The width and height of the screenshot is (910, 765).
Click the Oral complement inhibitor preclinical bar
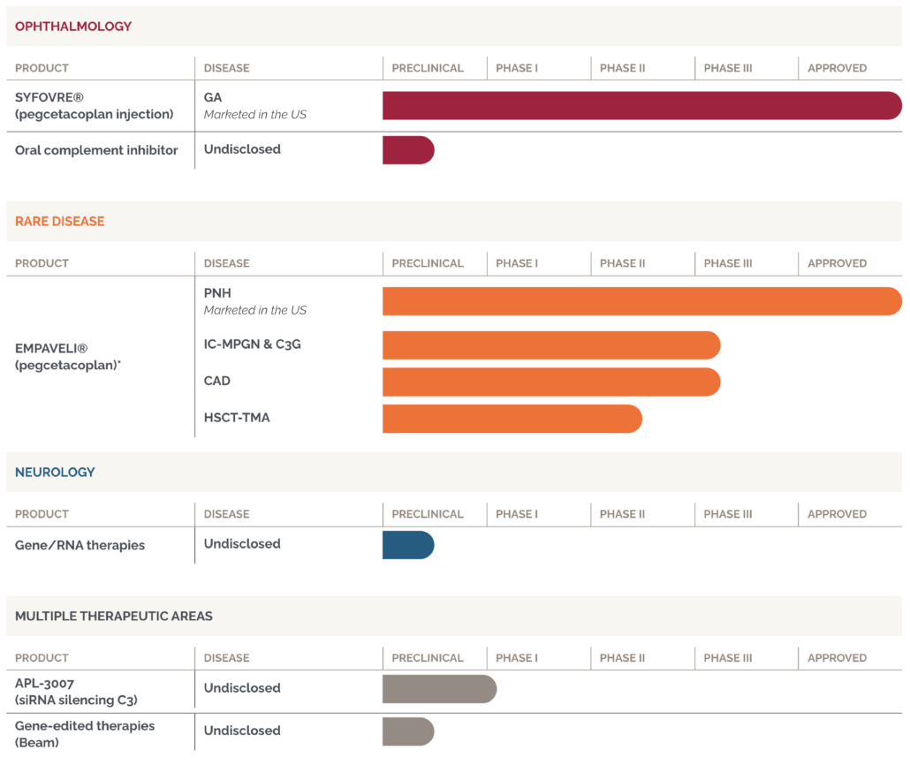pos(408,150)
